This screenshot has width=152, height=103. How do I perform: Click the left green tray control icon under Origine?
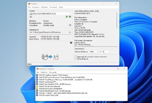click(67, 17)
